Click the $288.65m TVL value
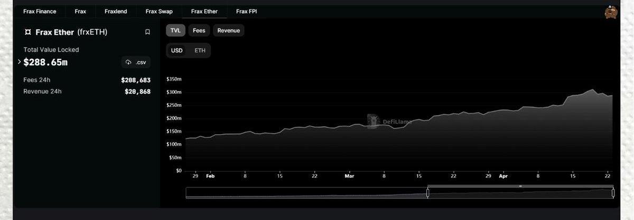 (45, 62)
